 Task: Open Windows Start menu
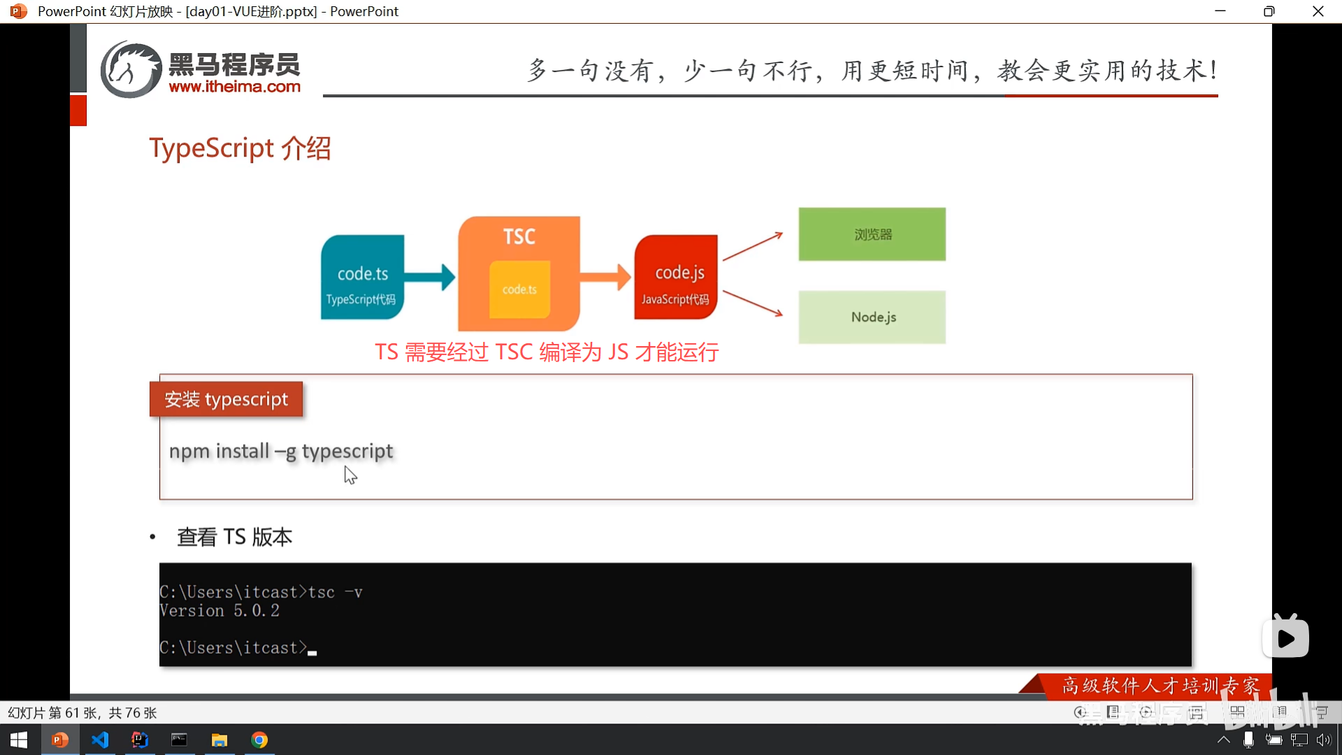[20, 740]
